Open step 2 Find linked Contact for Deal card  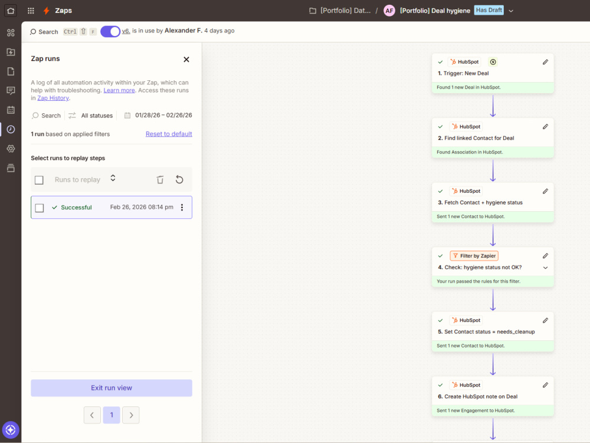pos(493,138)
